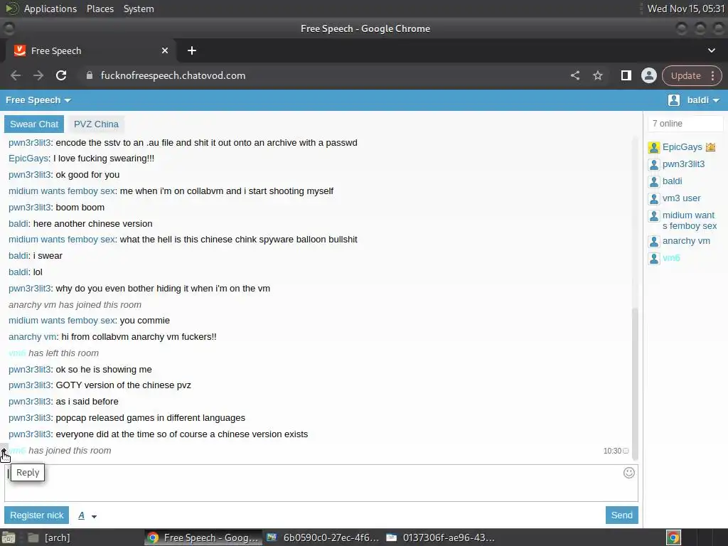Viewport: 728px width, 546px height.
Task: Click vm6 avatar in user list
Action: 654,259
